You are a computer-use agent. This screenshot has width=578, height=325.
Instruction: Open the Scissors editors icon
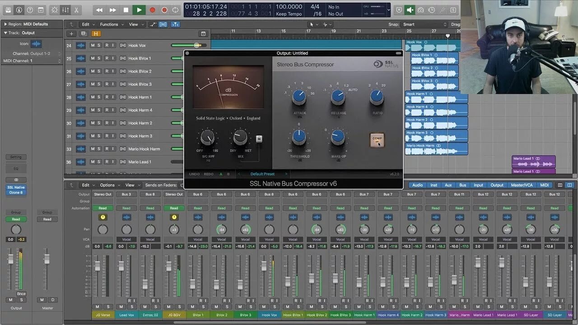[x=76, y=9]
